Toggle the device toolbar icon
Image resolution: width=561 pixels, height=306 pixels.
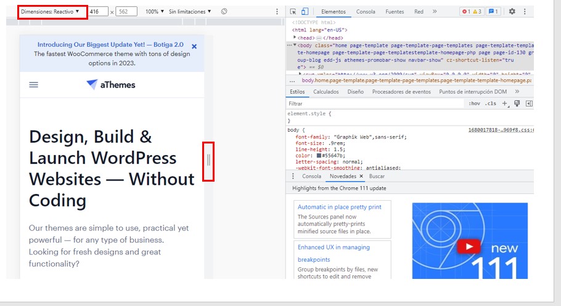[305, 12]
